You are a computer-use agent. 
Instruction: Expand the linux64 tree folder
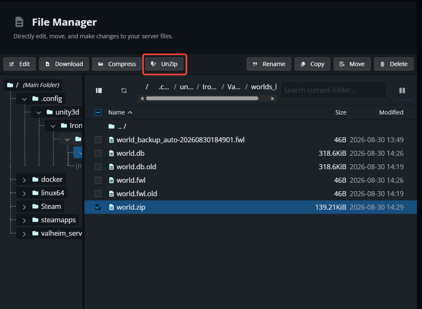click(x=24, y=193)
